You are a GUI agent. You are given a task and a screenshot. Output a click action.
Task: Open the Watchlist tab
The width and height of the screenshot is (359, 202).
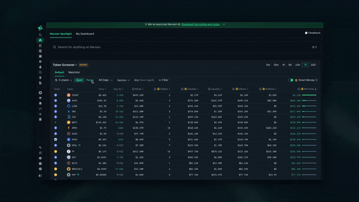point(74,72)
